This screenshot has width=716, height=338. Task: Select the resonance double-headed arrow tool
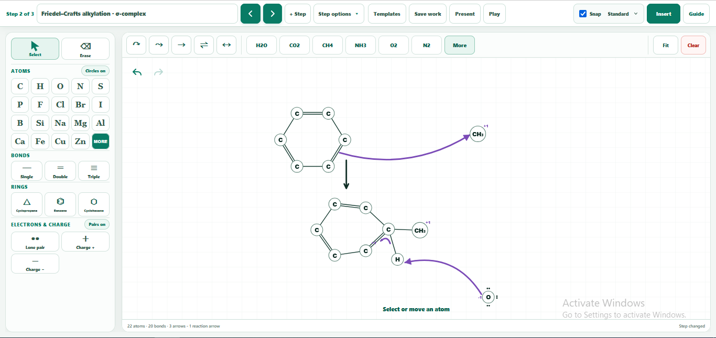point(226,45)
